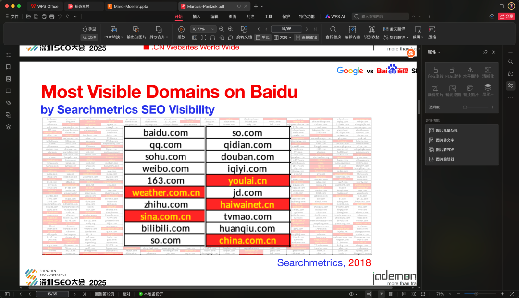
Task: Open the WPS AI tab
Action: pos(335,16)
